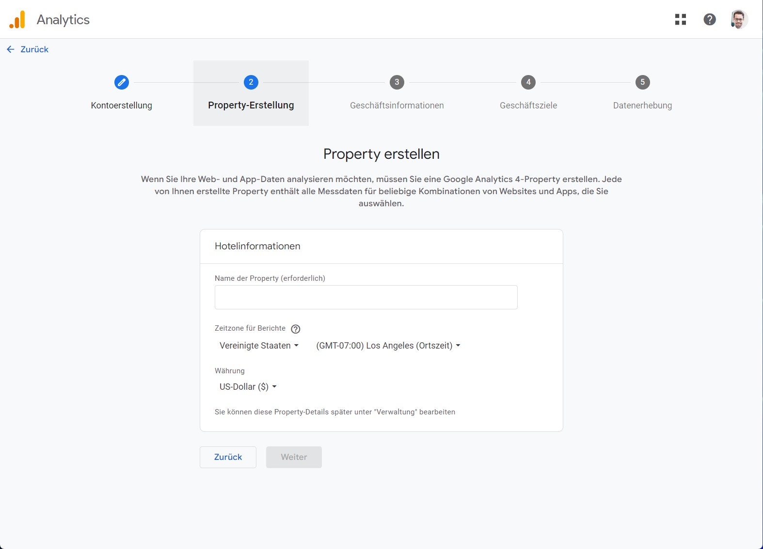
Task: Open the (GMT-07:00) Los Angeles timezone dropdown
Action: [388, 346]
